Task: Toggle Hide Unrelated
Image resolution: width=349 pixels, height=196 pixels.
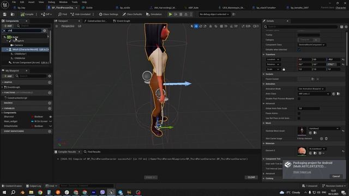Action: pos(80,14)
